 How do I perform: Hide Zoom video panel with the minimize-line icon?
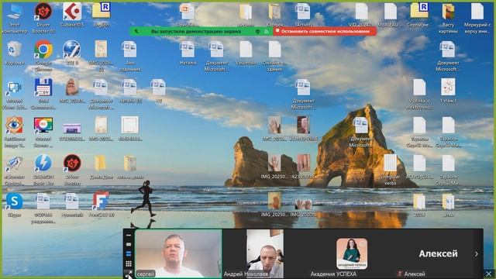(129, 236)
